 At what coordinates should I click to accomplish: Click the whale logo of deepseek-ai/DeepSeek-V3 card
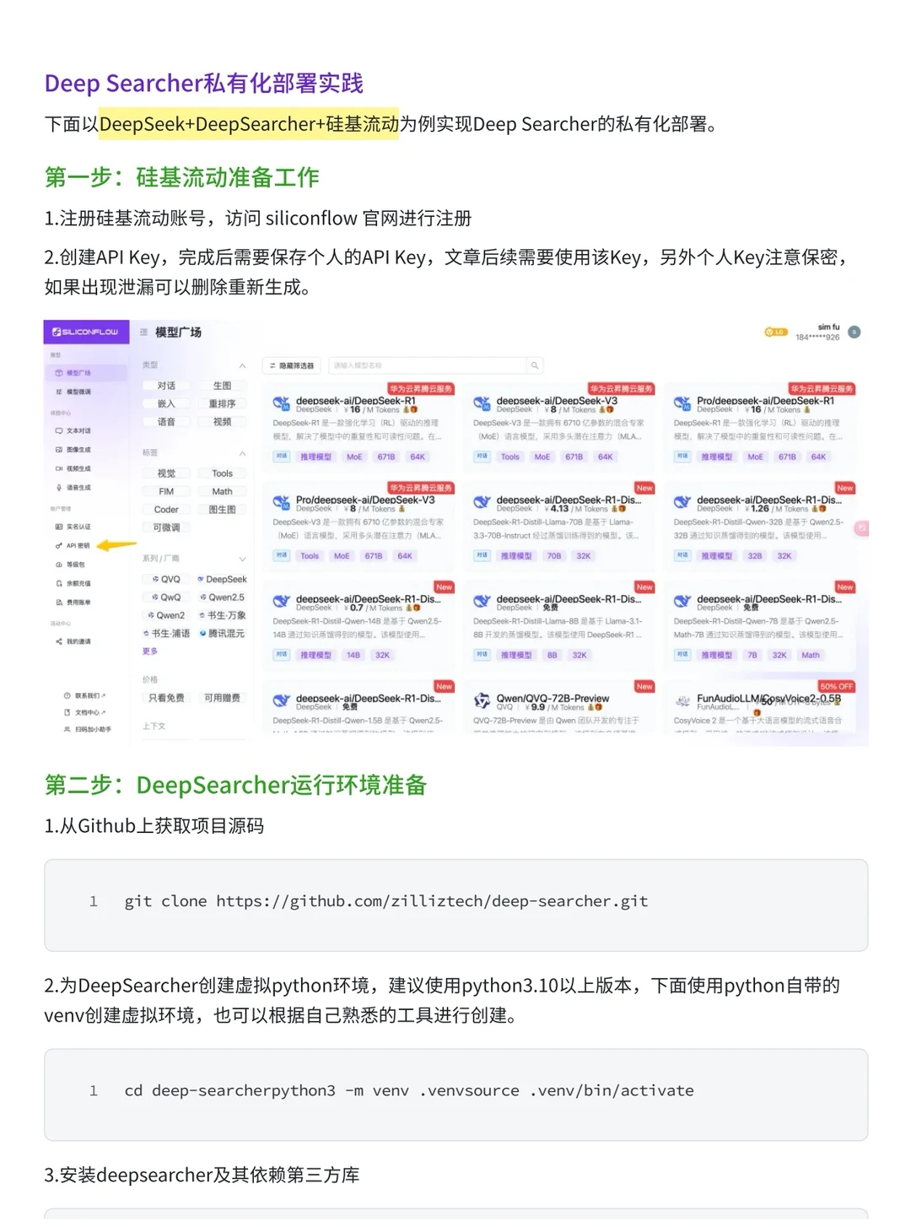point(482,404)
